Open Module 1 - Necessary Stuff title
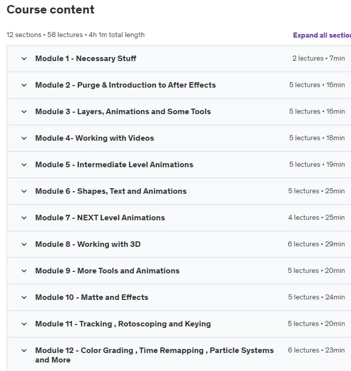This screenshot has height=371, width=351. point(86,59)
